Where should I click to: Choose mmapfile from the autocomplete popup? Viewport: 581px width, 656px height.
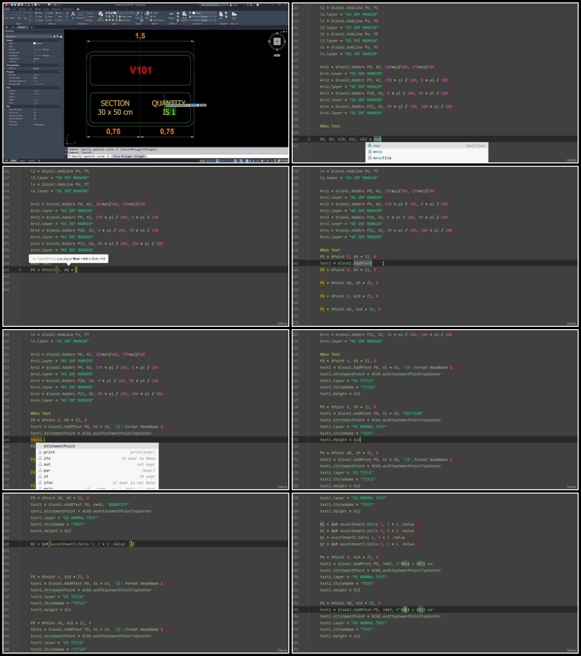click(382, 158)
